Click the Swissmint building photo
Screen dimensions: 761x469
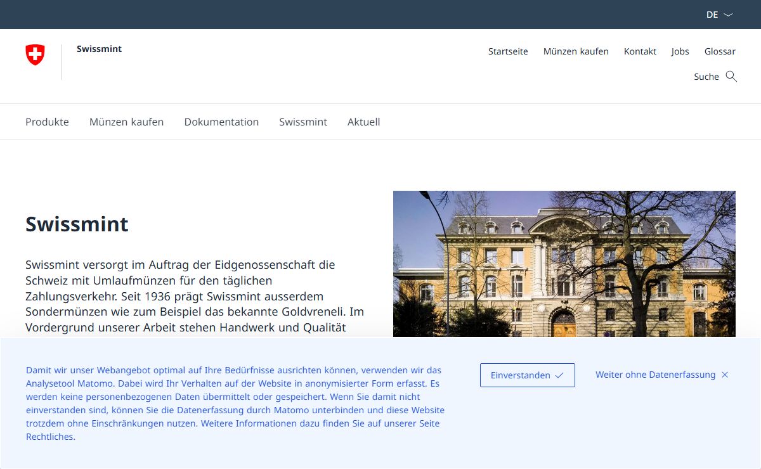pyautogui.click(x=564, y=264)
